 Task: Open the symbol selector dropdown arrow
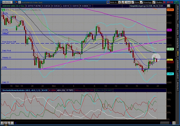pyautogui.click(x=14, y=2)
